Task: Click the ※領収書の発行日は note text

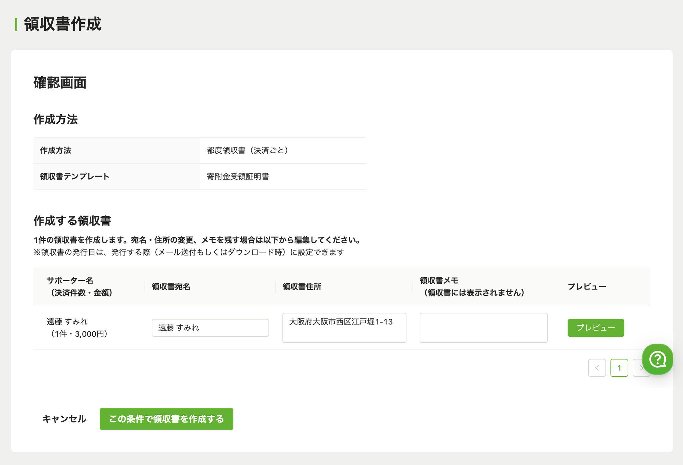Action: [x=189, y=252]
